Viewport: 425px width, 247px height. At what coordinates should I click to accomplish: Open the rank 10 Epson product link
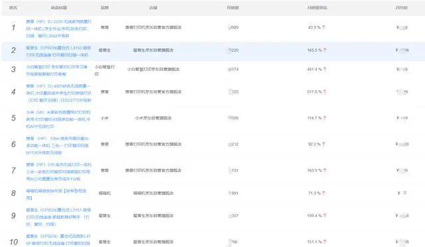pos(58,240)
